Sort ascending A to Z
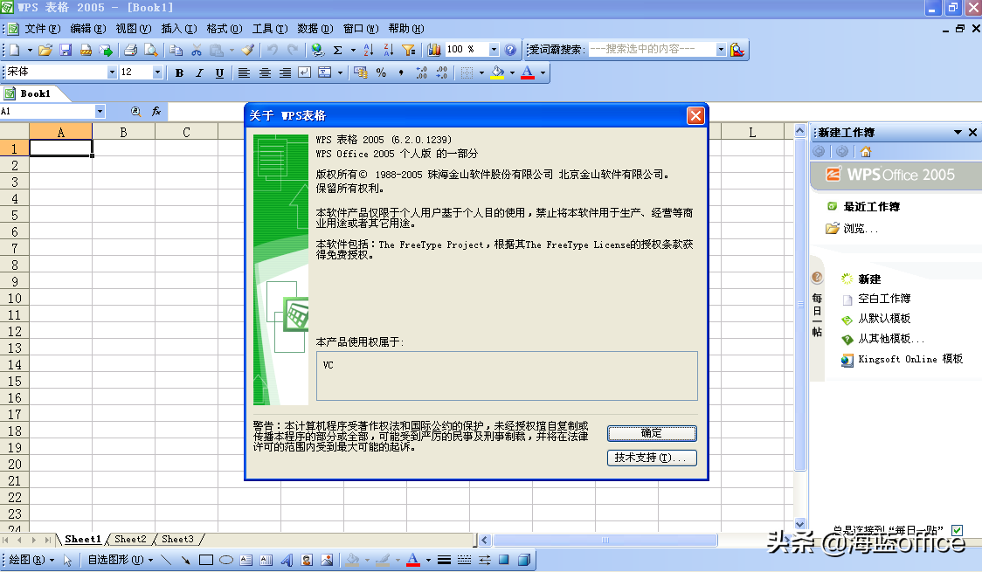This screenshot has width=982, height=572. pyautogui.click(x=369, y=50)
